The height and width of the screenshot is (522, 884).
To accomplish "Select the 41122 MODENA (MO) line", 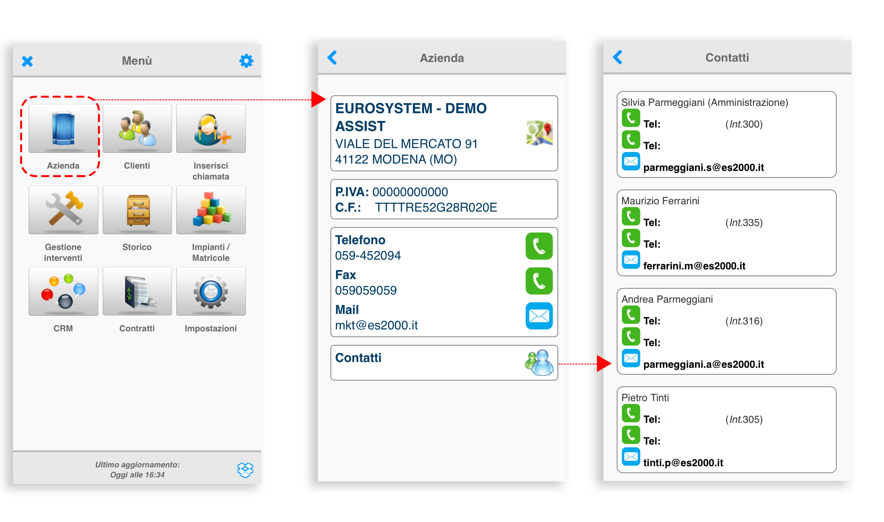I will [396, 159].
